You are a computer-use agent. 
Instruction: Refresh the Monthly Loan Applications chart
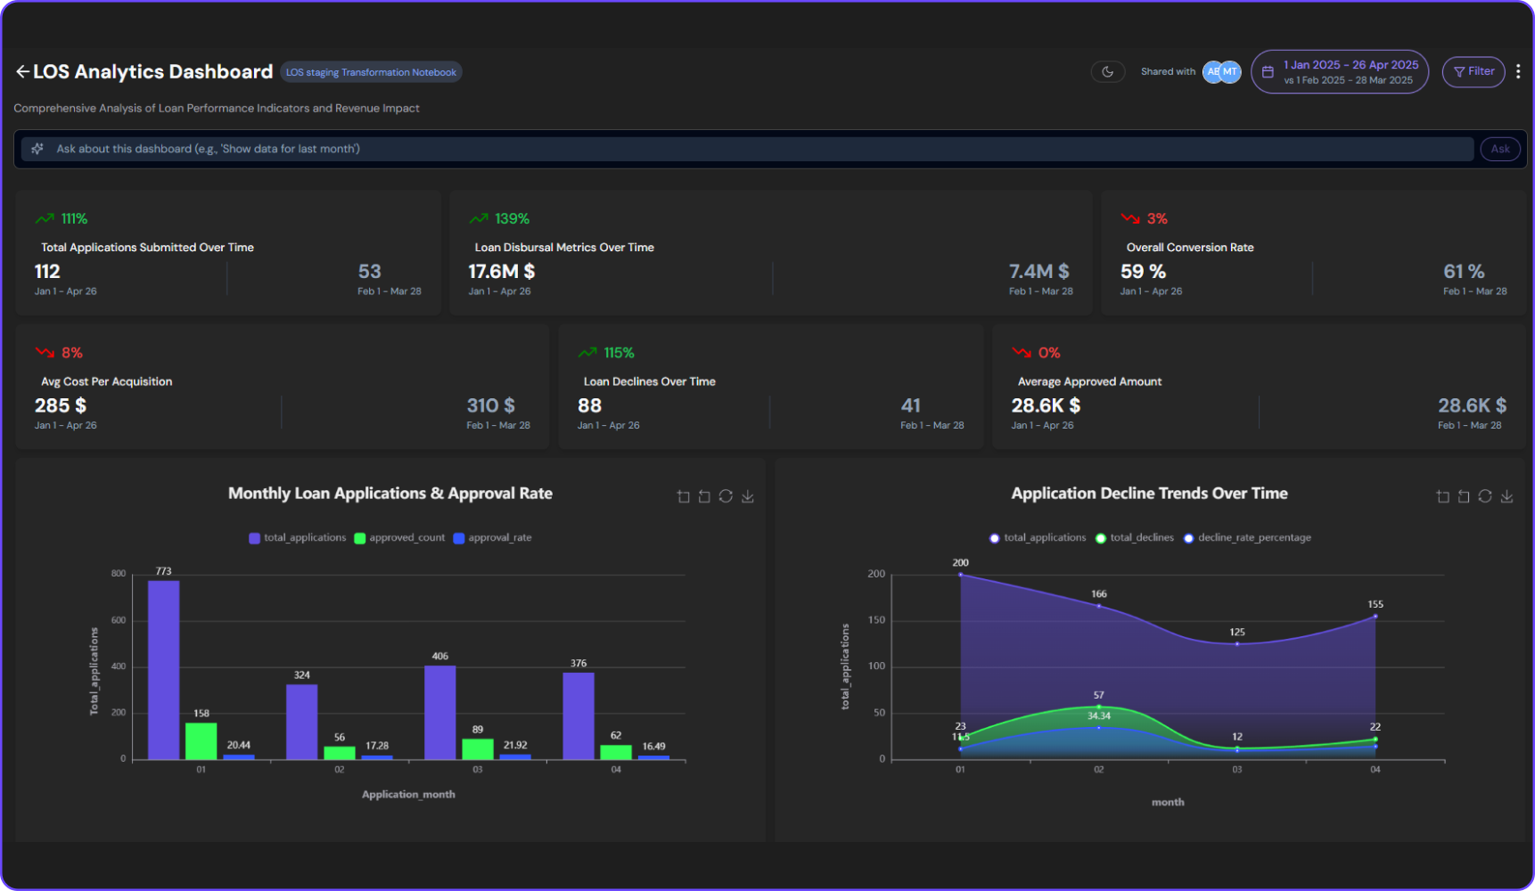(x=726, y=496)
